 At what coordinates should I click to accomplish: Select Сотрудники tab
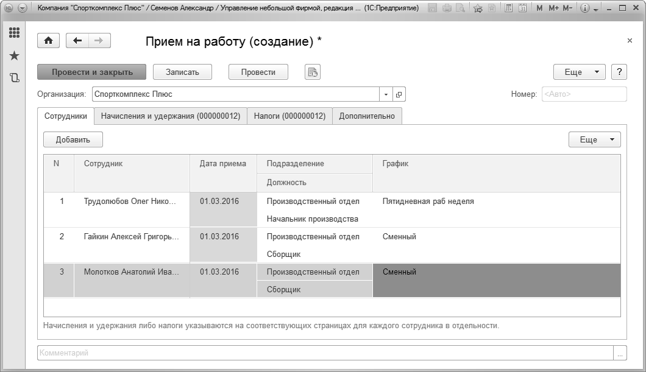coord(66,116)
